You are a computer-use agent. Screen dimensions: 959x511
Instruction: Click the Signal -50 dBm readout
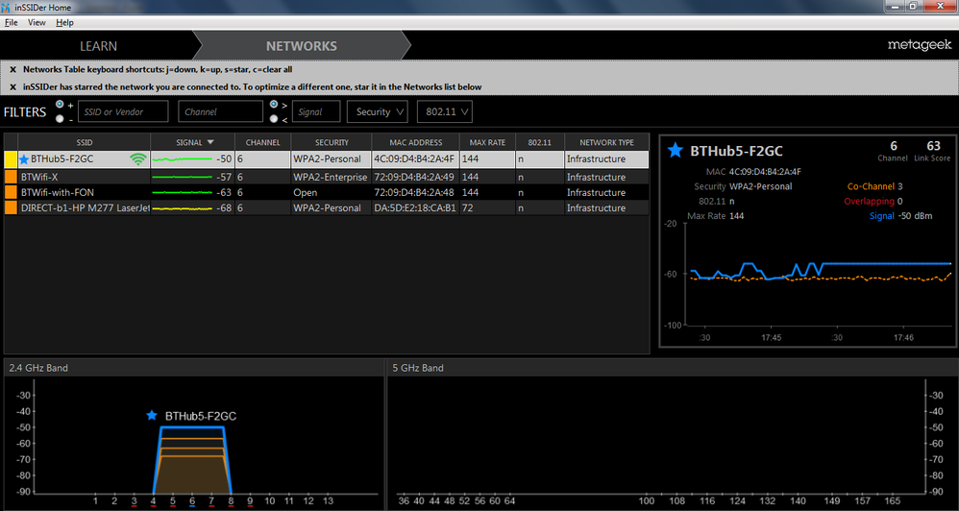pyautogui.click(x=901, y=216)
